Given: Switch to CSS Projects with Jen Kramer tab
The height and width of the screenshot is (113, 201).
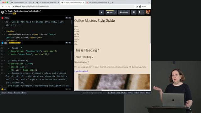Looking at the screenshot, I should click(47, 3).
